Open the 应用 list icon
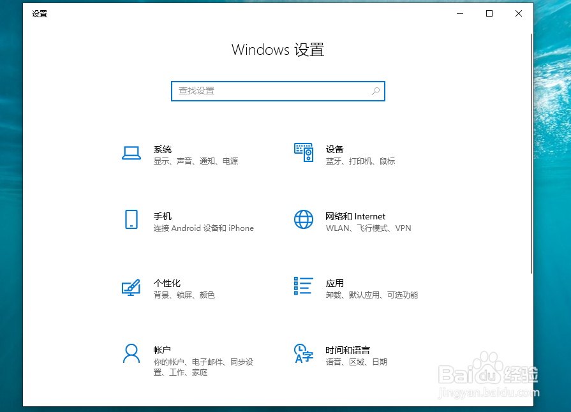The width and height of the screenshot is (571, 412). coord(303,286)
